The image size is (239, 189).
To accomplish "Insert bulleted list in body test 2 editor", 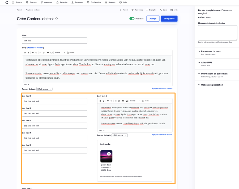I will [116, 101].
